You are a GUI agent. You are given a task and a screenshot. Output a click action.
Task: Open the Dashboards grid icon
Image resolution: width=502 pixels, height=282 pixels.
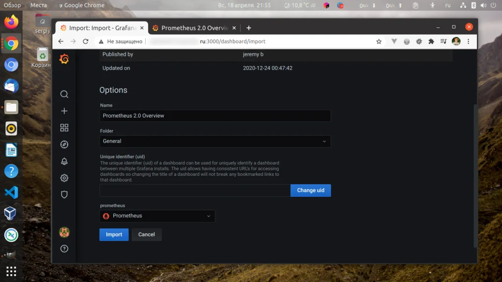coord(64,127)
